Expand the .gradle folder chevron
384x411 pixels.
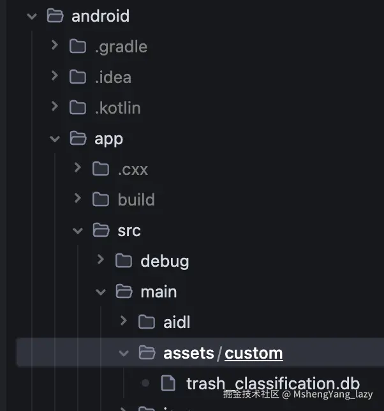[x=55, y=46]
